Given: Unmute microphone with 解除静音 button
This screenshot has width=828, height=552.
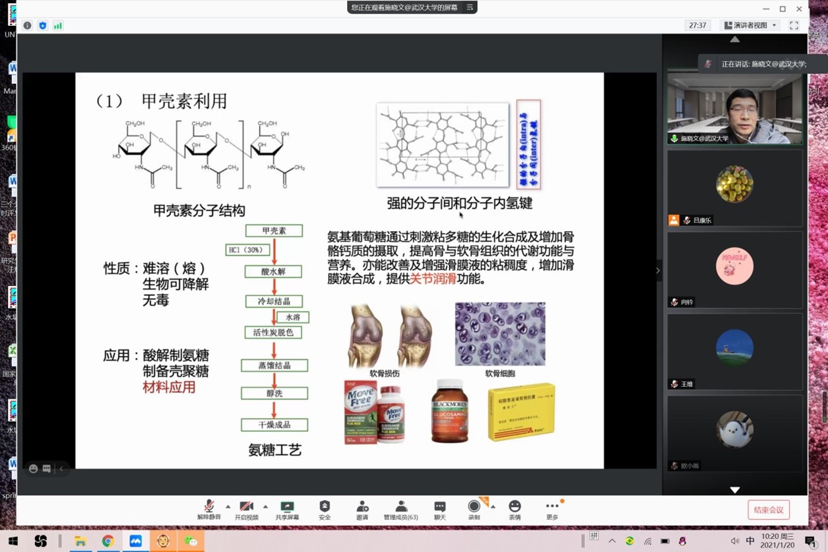Looking at the screenshot, I should pos(209,510).
